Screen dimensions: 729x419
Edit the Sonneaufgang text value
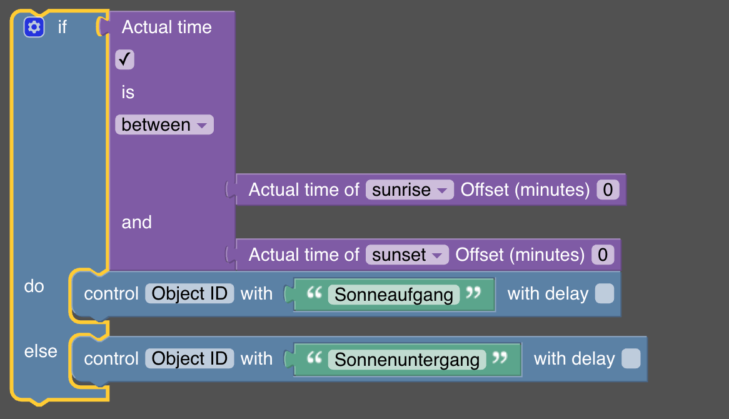tap(394, 295)
